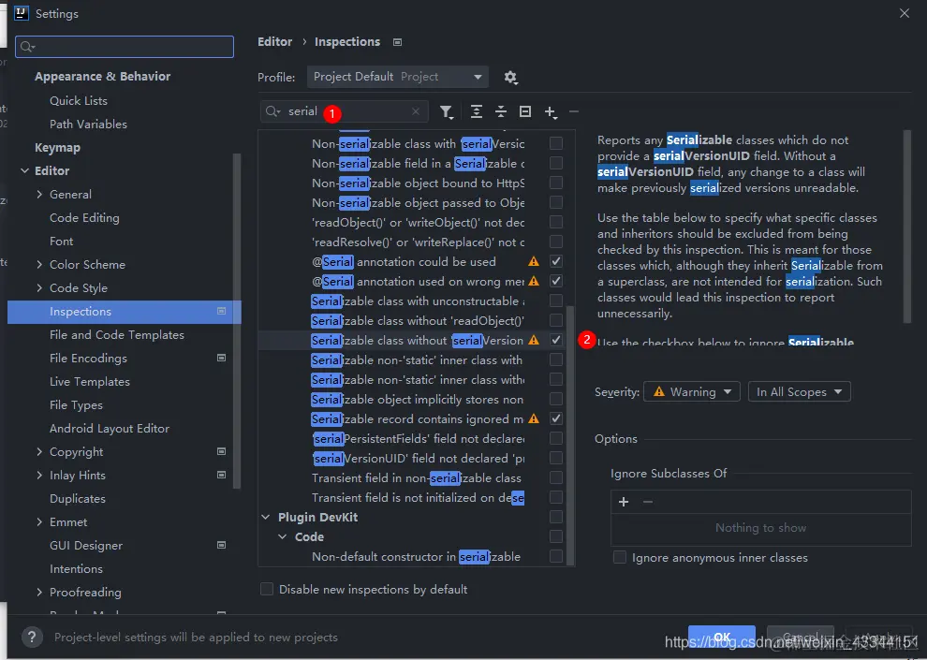The height and width of the screenshot is (660, 927).
Task: Click the inspections list vertical scrollbar
Action: pos(570,434)
